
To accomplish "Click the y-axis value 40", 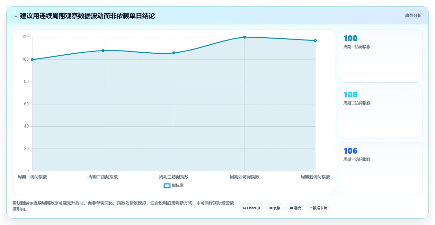I will click(26, 126).
